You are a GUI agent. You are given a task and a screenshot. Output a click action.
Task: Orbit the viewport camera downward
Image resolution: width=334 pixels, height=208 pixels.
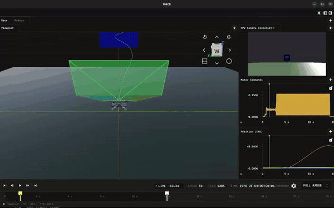pos(217,63)
